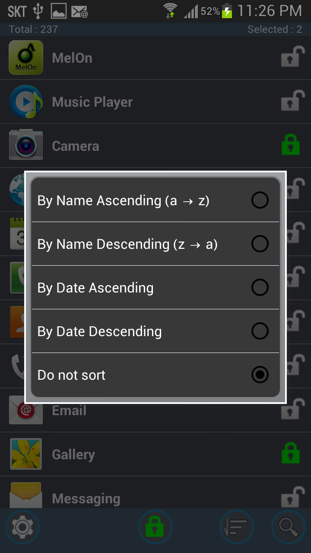This screenshot has height=553, width=311.
Task: Select By Date Ascending radio button
Action: pos(260,288)
